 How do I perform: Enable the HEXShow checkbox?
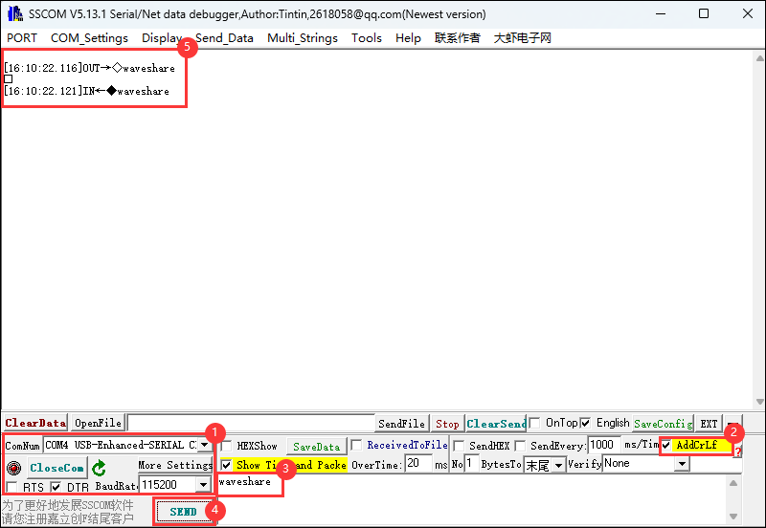click(x=226, y=446)
